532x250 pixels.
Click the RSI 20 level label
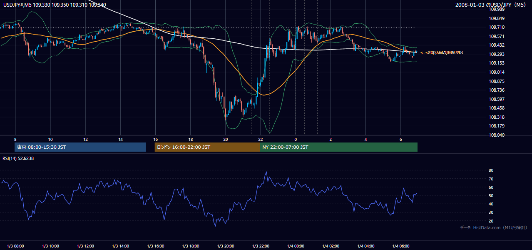pos(491,221)
